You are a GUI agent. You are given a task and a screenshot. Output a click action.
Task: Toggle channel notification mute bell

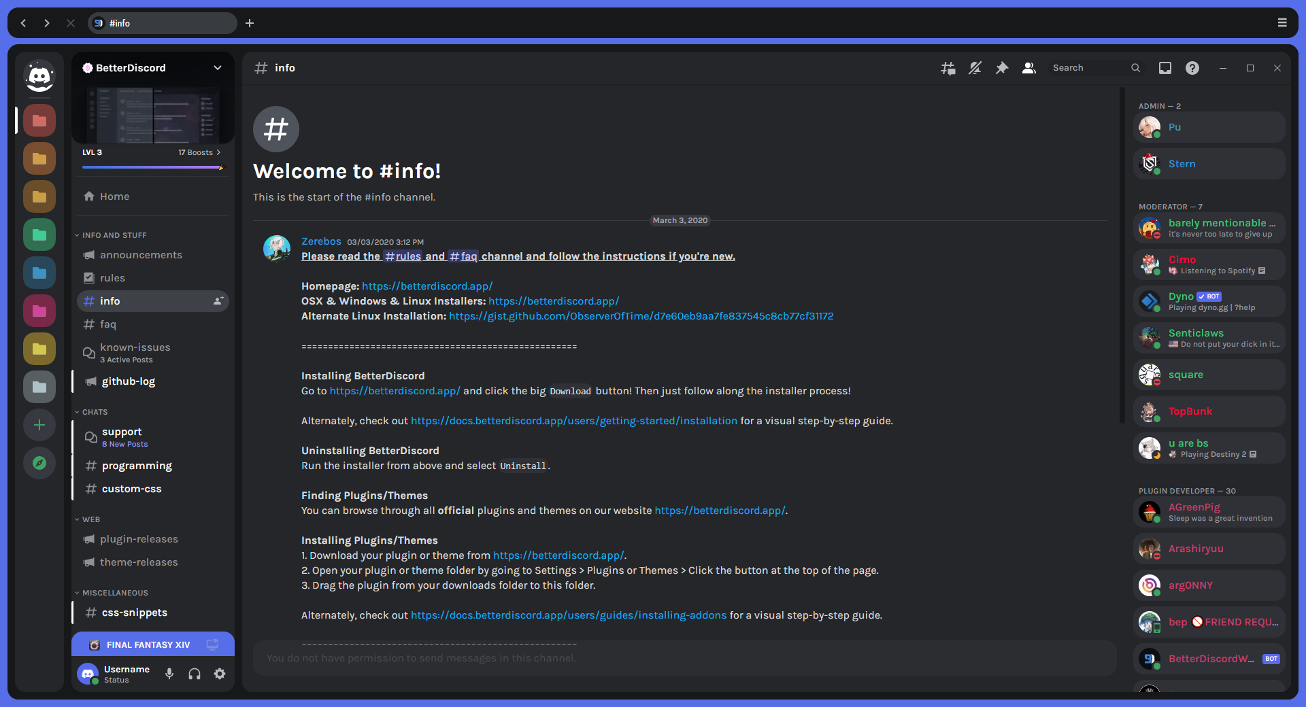975,68
